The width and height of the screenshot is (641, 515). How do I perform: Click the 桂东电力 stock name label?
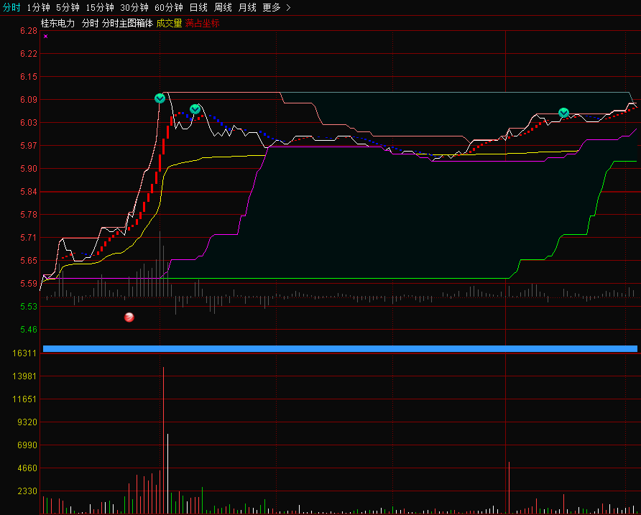tap(58, 23)
